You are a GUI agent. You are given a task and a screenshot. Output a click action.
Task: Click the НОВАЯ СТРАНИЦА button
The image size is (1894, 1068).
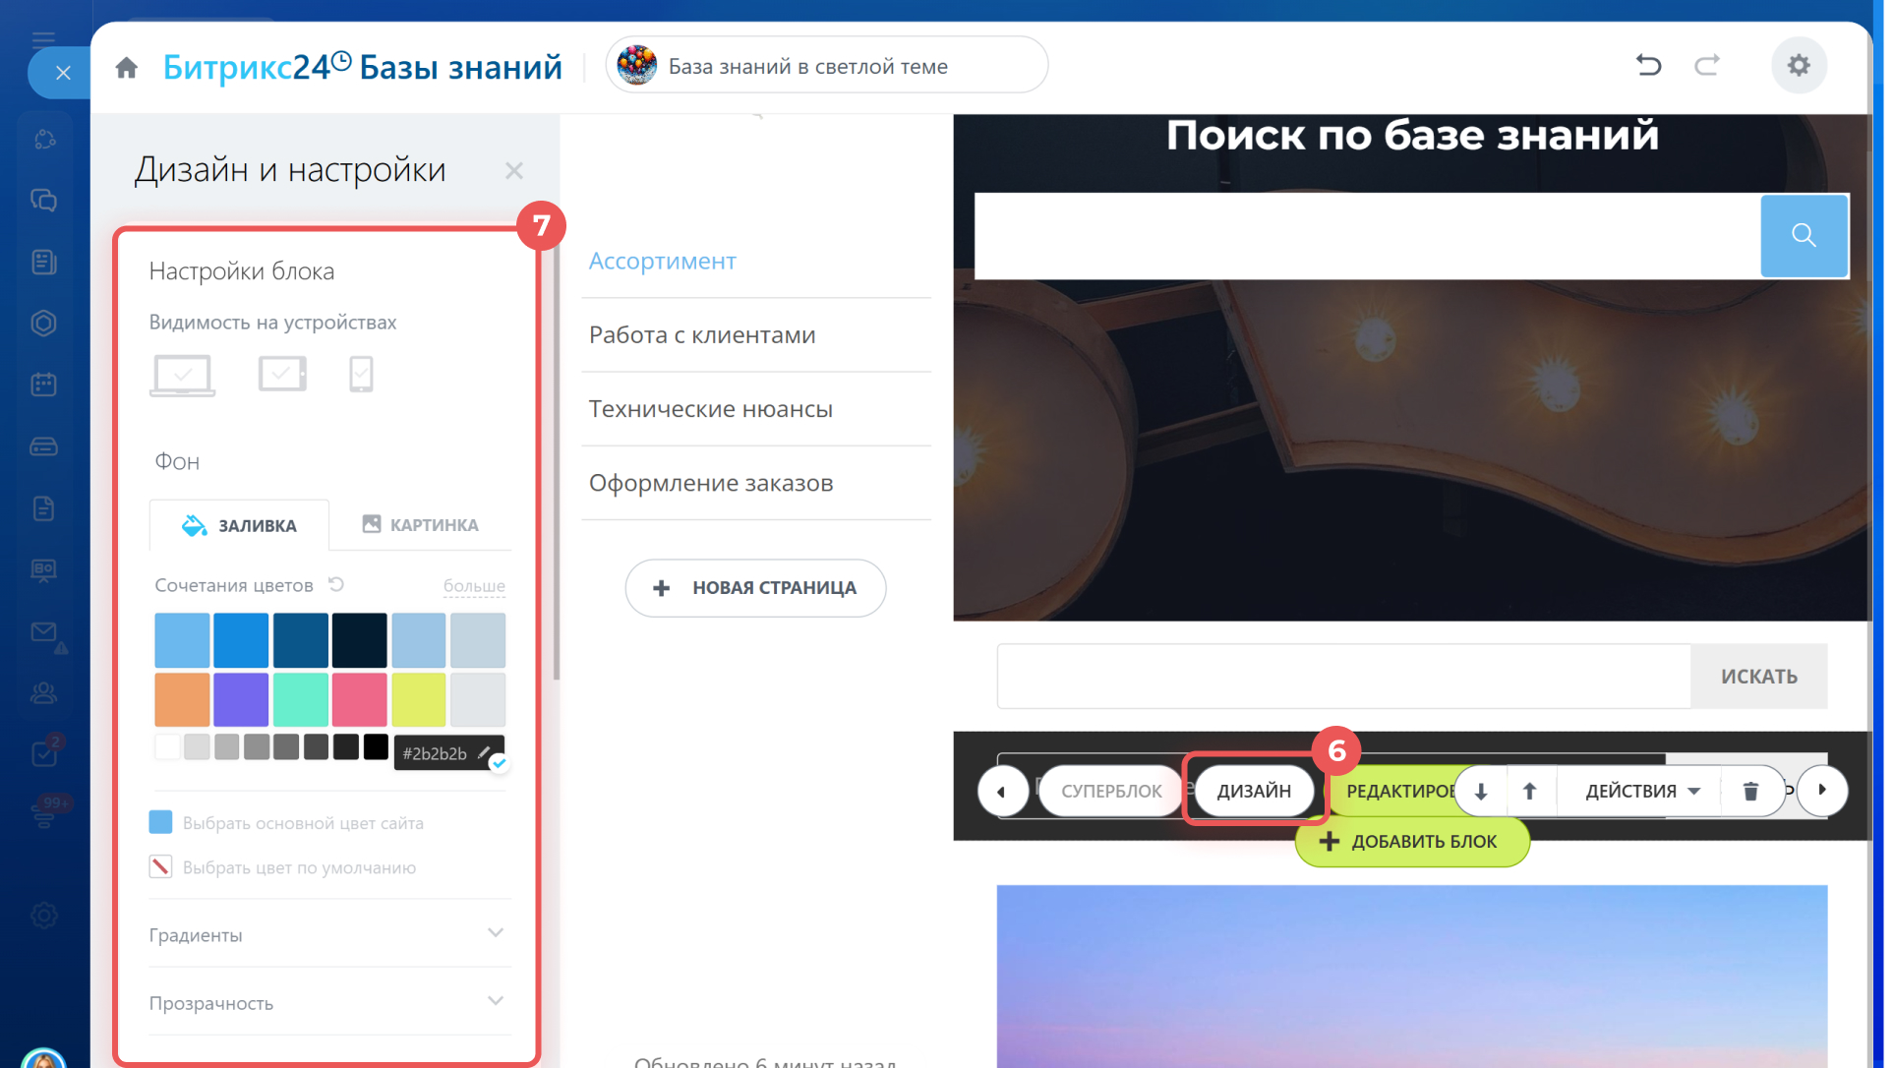[x=755, y=587]
